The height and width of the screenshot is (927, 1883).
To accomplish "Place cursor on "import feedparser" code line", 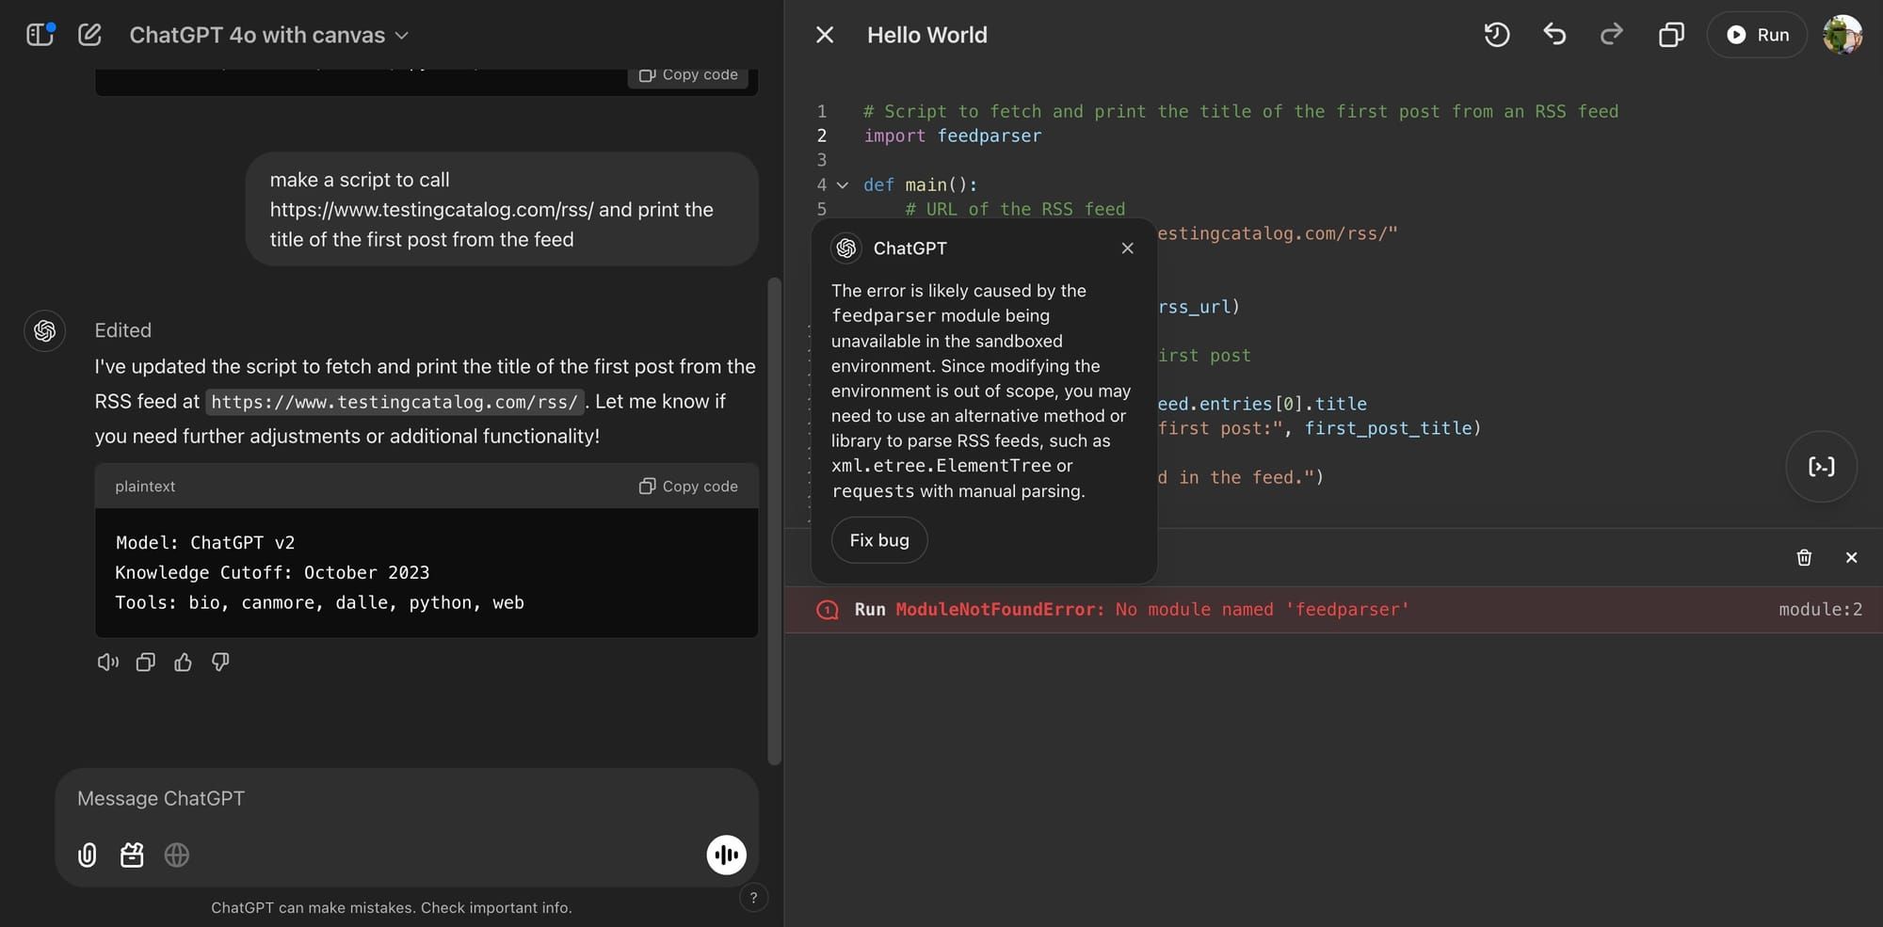I will click(953, 136).
